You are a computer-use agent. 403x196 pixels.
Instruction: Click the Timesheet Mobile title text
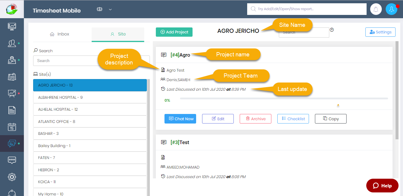click(x=57, y=10)
